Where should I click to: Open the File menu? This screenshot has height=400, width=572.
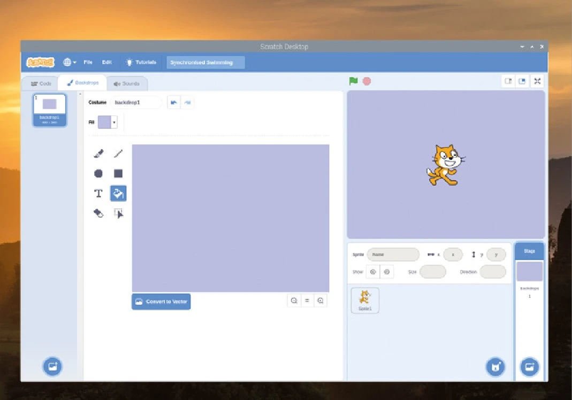point(88,63)
